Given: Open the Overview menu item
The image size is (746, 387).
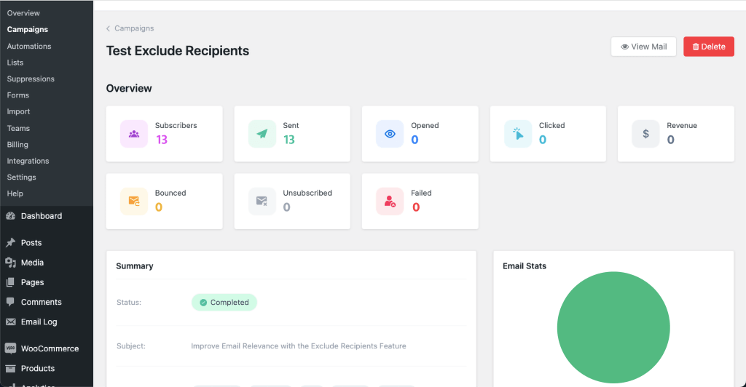Looking at the screenshot, I should pyautogui.click(x=23, y=13).
